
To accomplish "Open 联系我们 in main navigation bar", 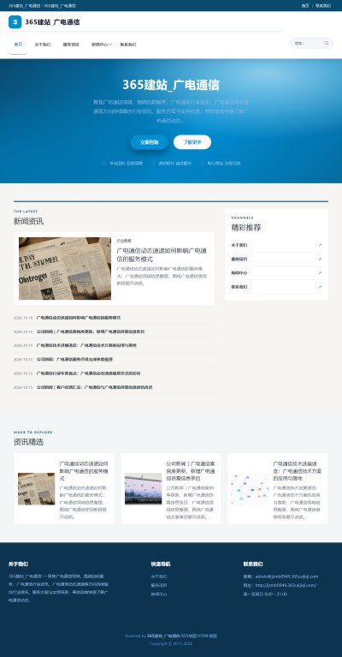I will point(128,45).
